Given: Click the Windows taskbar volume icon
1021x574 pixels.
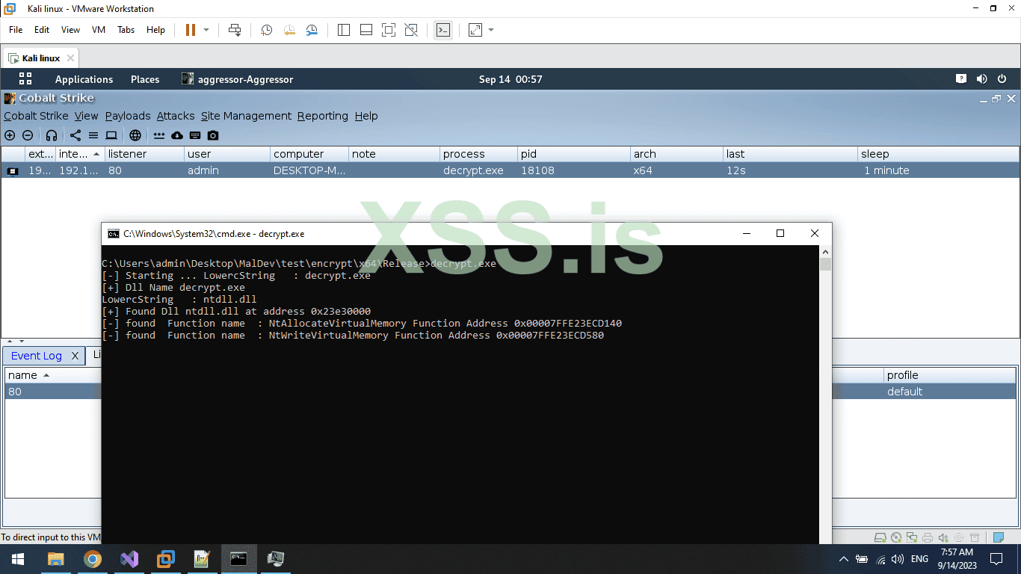Looking at the screenshot, I should 898,559.
